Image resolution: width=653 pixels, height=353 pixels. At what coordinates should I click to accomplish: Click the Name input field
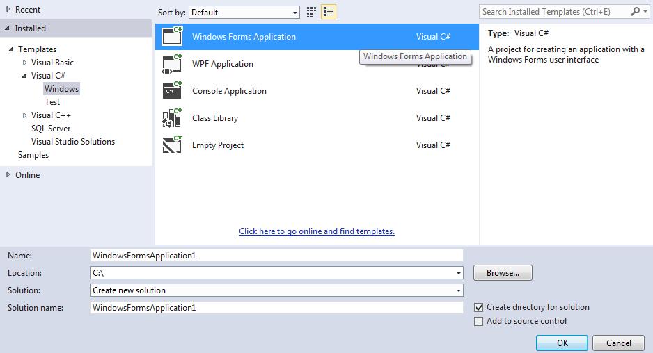click(x=276, y=255)
